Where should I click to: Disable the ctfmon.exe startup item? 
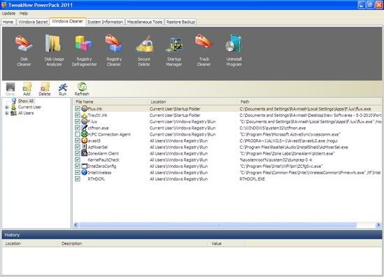coord(78,128)
